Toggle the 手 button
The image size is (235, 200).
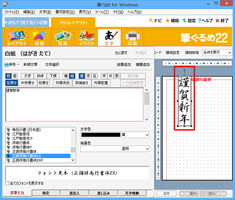pos(104,76)
